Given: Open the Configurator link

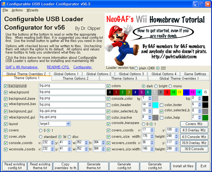Looking at the screenshot, I should 83,67.
